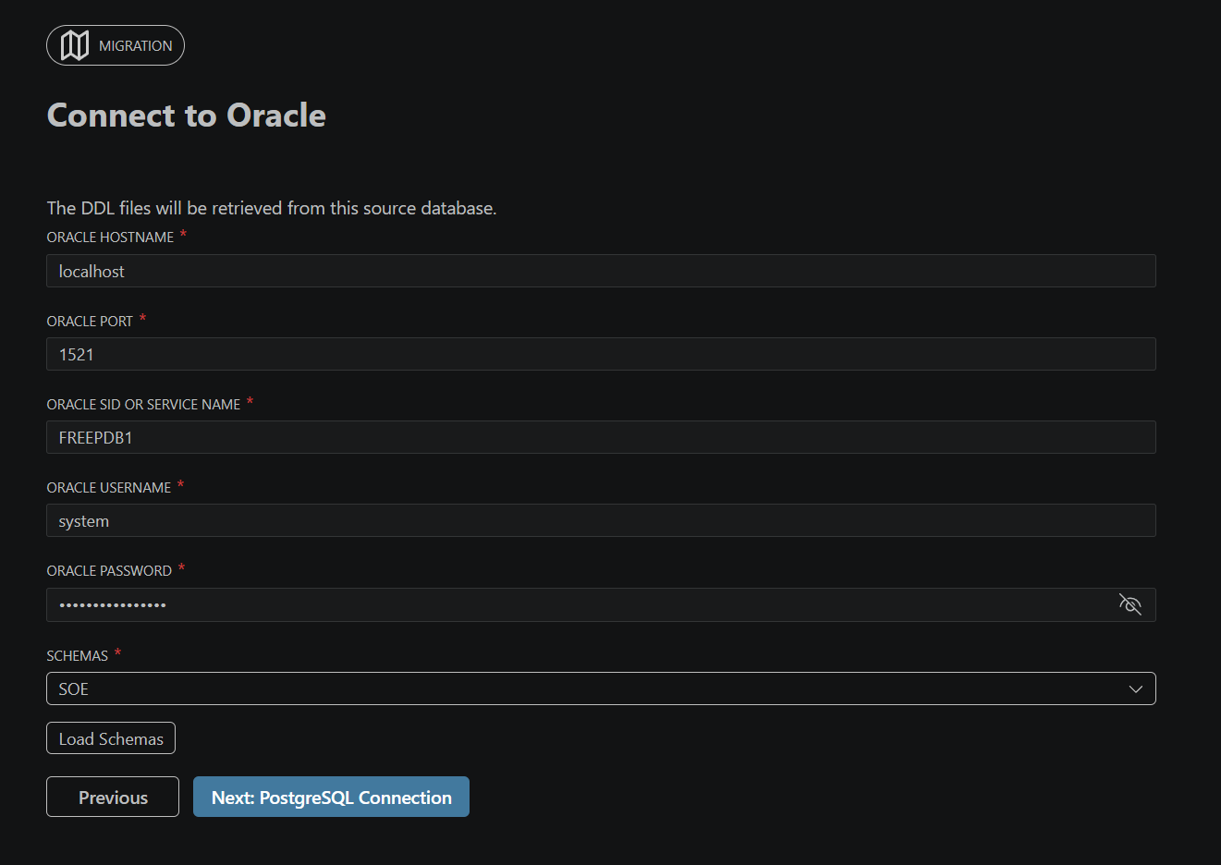Go back with the Previous button
The width and height of the screenshot is (1221, 865).
[x=113, y=797]
